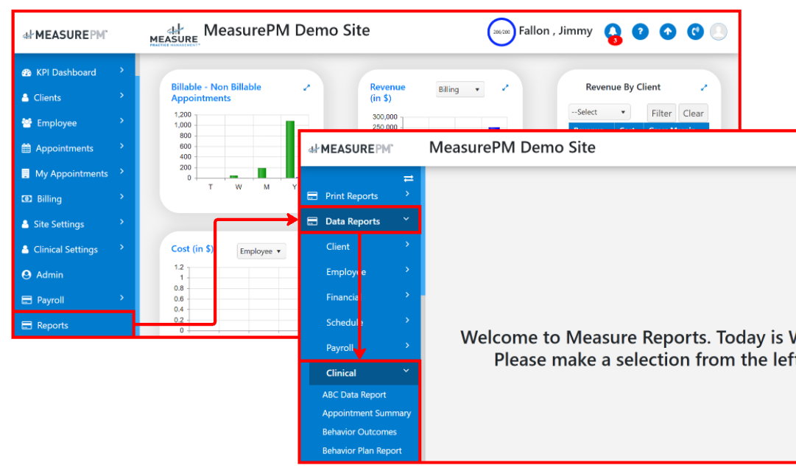
Task: Click the Fallon, Jimmy user name
Action: click(x=555, y=31)
